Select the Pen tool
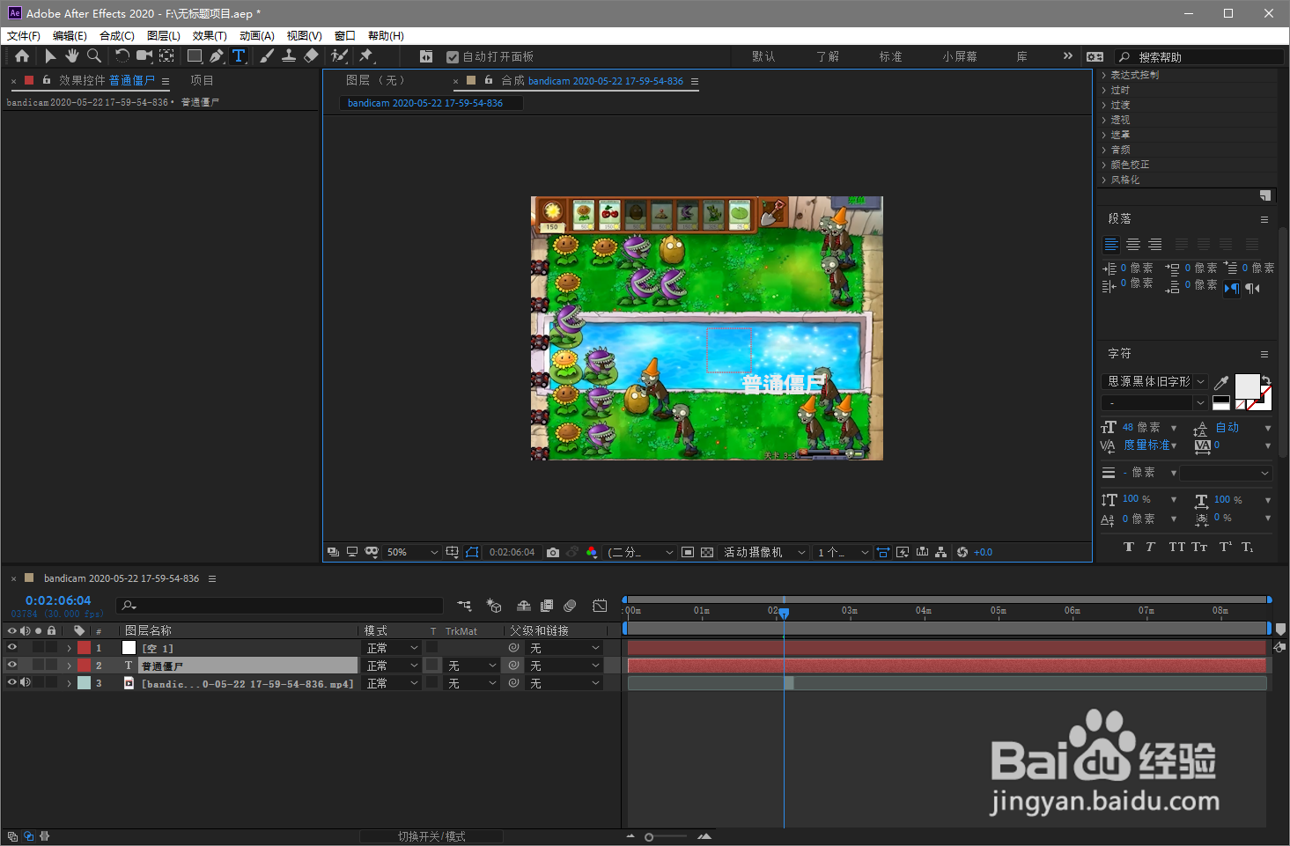 tap(217, 56)
